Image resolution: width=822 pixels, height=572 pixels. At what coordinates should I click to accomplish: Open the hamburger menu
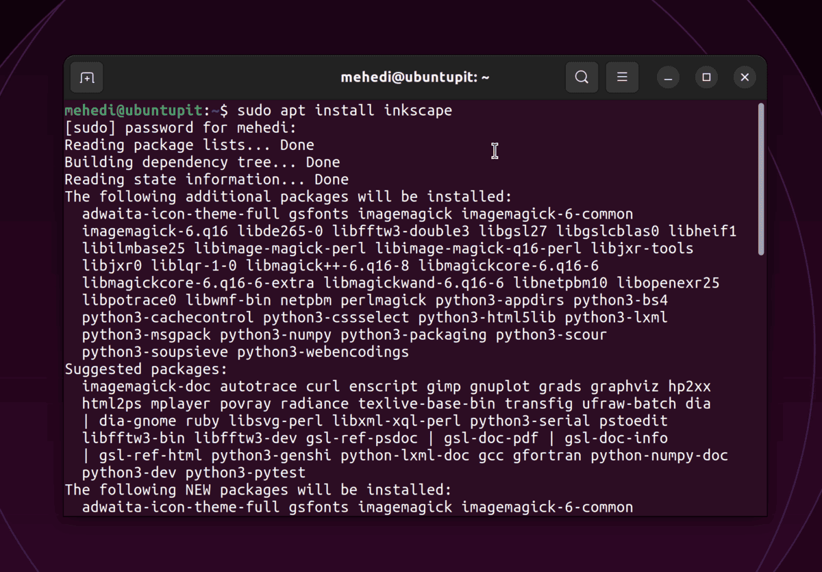(x=622, y=77)
